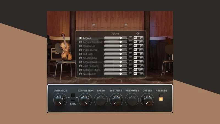Click the DISTANCE knob
The image size is (220, 124).
tap(116, 100)
